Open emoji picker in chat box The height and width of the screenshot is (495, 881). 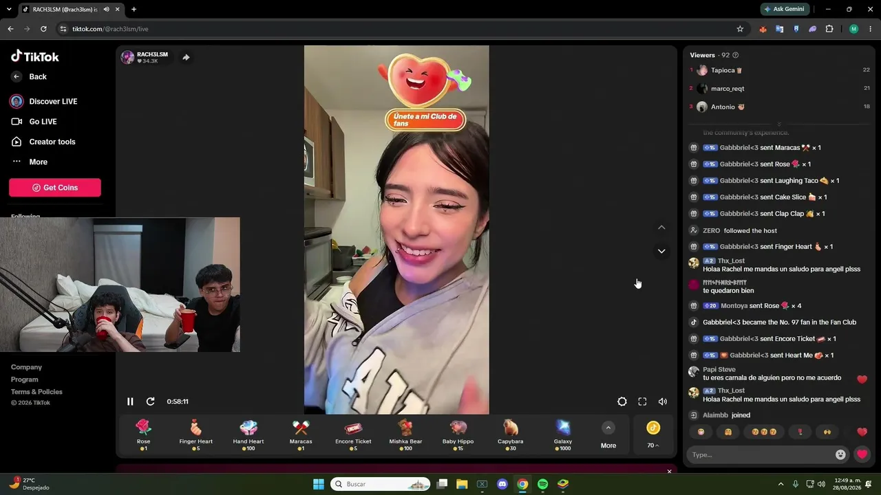[840, 454]
